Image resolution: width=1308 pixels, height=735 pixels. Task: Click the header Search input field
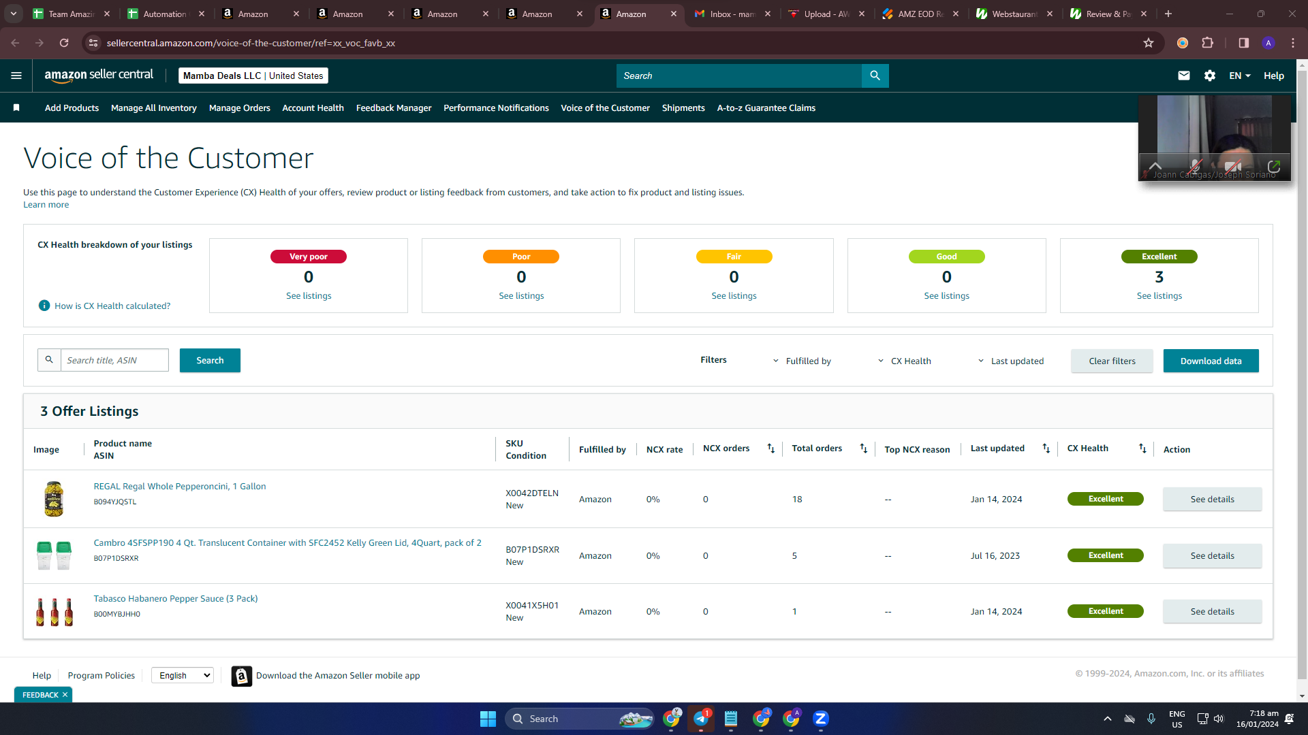[739, 76]
